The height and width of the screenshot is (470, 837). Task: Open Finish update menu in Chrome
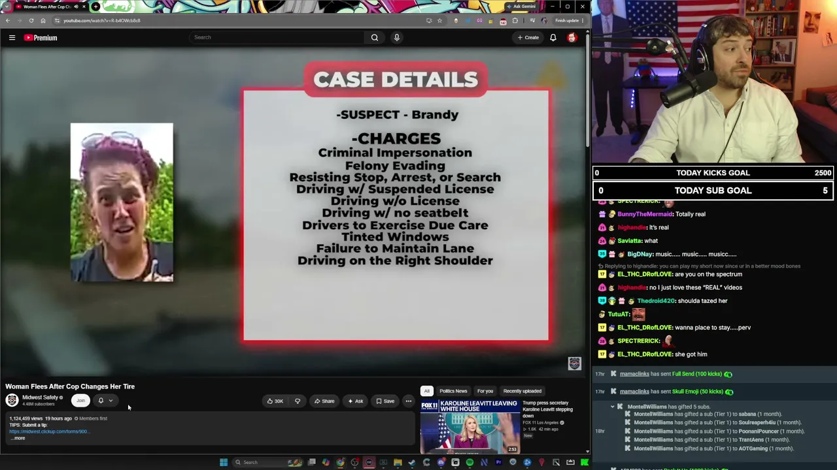coord(570,20)
